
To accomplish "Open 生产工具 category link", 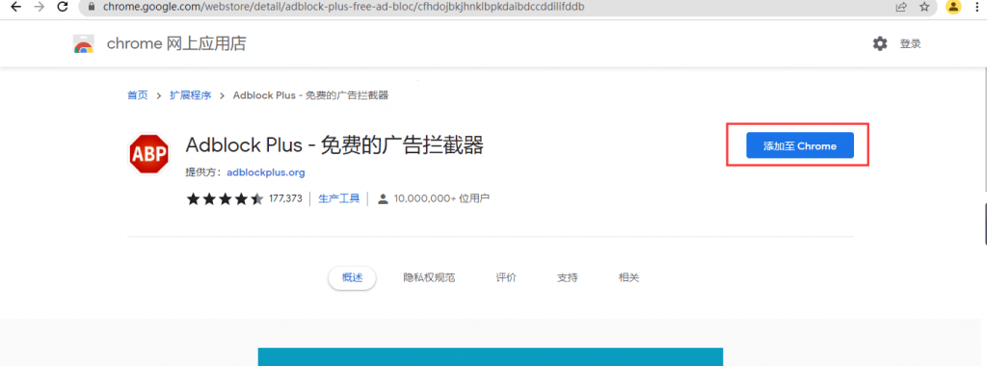I will pos(339,198).
